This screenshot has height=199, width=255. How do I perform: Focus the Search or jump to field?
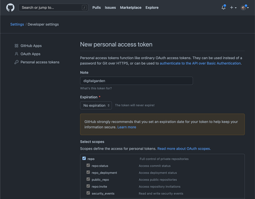point(53,8)
